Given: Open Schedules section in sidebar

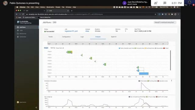Looking at the screenshot, I should (23, 37).
